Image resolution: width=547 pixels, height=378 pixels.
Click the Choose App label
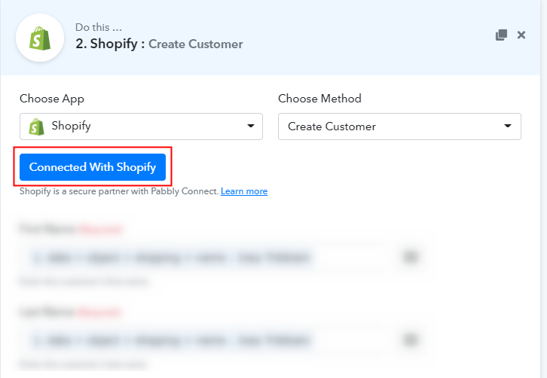click(52, 99)
